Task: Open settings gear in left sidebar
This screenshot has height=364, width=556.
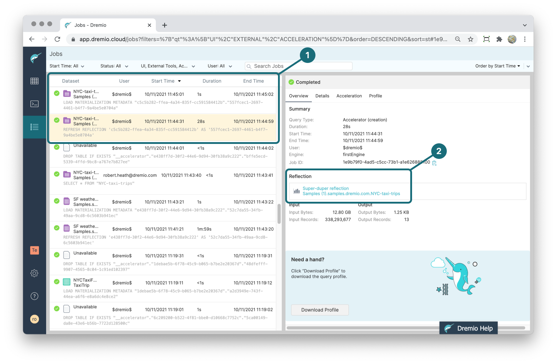Action: tap(34, 273)
